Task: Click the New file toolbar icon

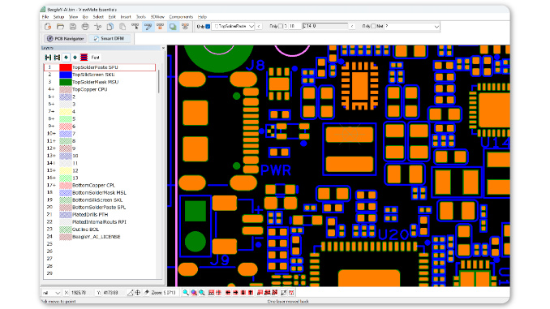Action: [48, 26]
